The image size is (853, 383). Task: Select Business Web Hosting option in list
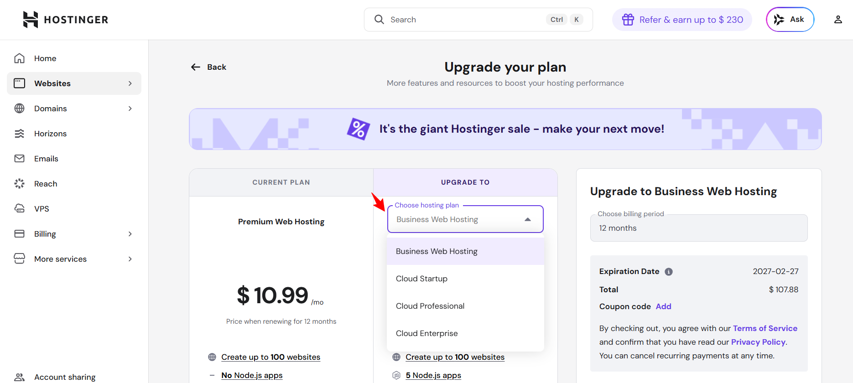465,251
